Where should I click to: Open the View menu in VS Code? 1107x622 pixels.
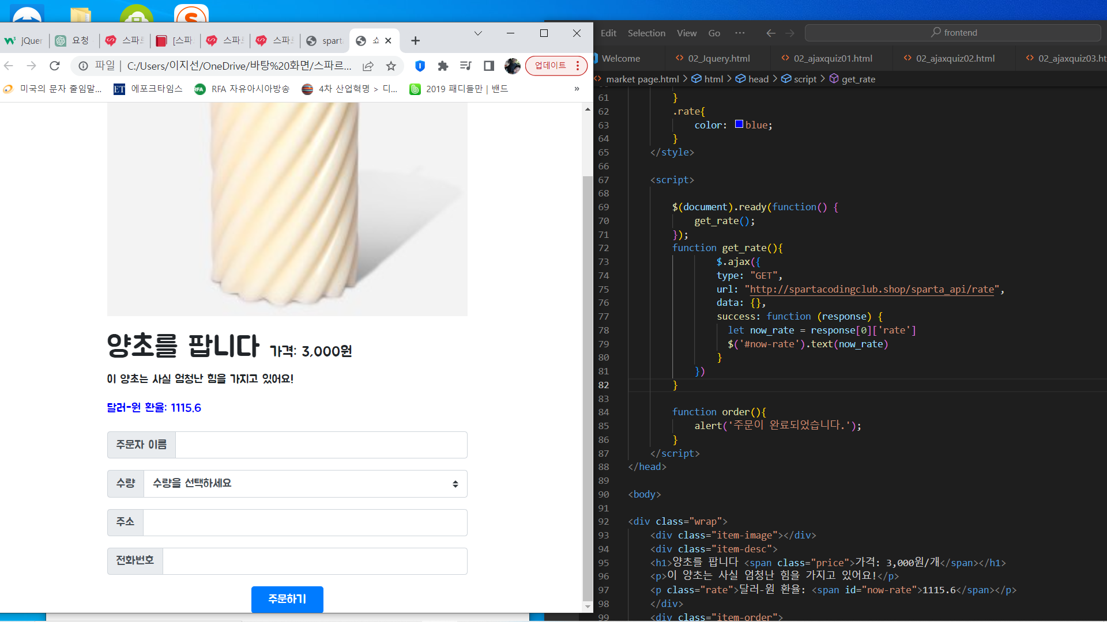[687, 33]
